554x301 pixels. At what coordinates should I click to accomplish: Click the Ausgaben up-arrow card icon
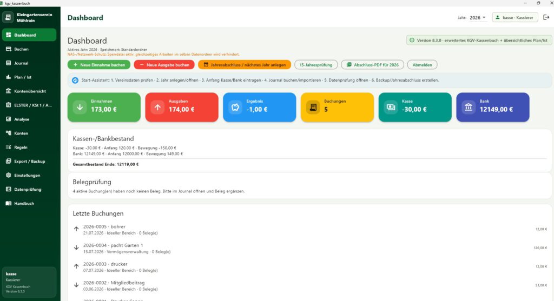157,108
